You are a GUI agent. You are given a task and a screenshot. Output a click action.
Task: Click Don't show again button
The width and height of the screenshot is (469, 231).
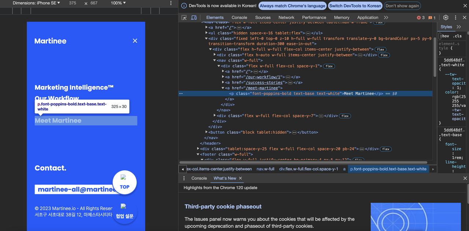point(402,6)
